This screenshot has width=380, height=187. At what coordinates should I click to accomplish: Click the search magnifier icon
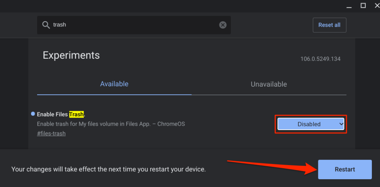46,25
